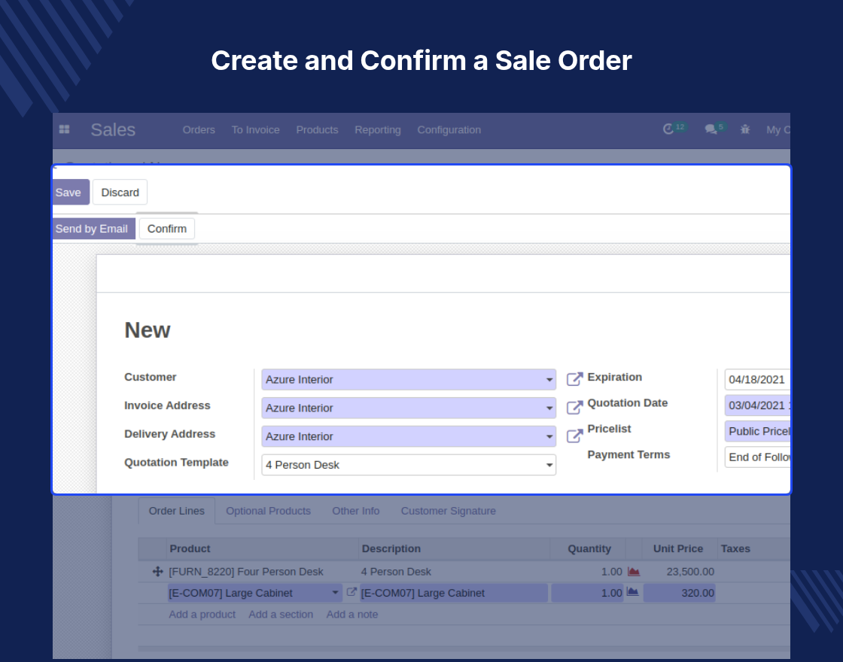Switch to the Order Lines tab
The image size is (843, 662).
point(177,511)
